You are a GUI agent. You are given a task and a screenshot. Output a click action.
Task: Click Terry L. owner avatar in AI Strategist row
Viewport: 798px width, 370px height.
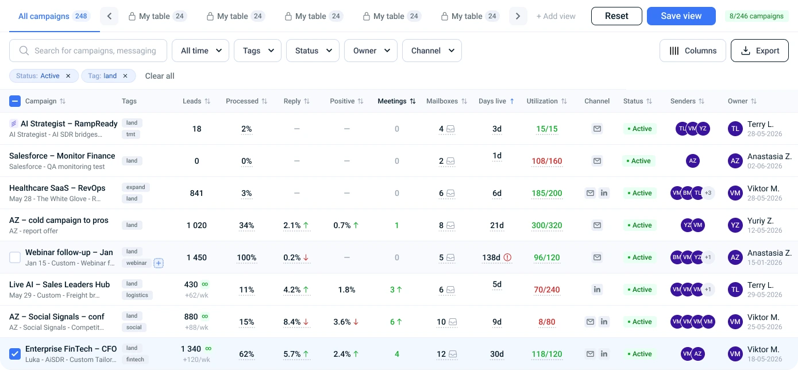(735, 129)
